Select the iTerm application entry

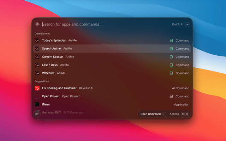pos(112,104)
